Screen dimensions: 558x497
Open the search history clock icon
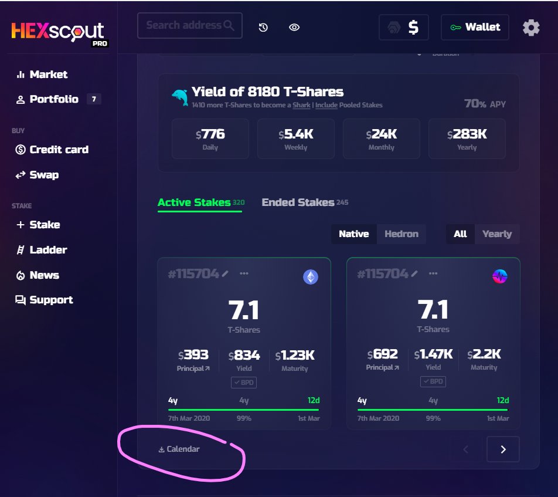click(263, 28)
